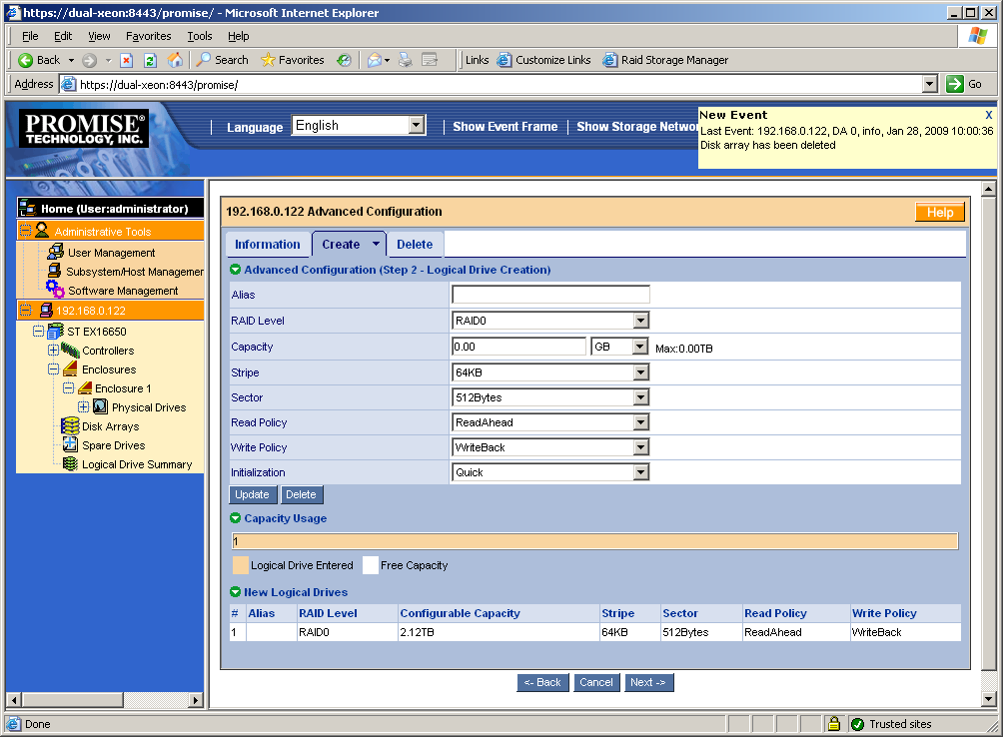Image resolution: width=1003 pixels, height=737 pixels.
Task: Expand the Physical Drives tree node
Action: 83,407
